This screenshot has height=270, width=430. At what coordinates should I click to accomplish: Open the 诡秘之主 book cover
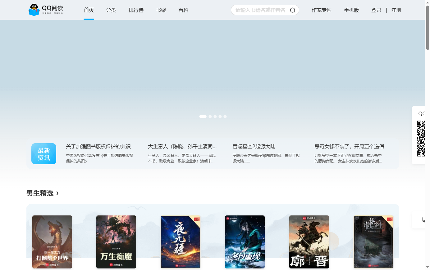[373, 242]
